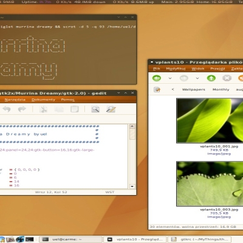
Task: Click the path bar left scroll arrow
Action: click(173, 89)
